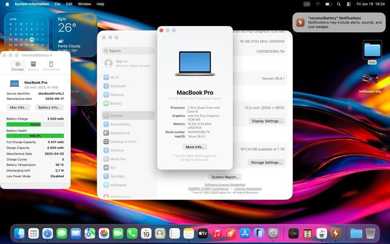
Task: Open Software License Agreement link
Action: (x=225, y=185)
